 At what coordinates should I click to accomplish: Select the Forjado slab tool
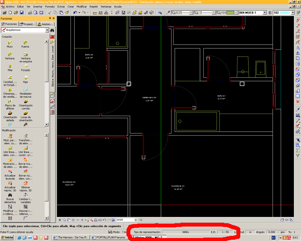[25, 68]
